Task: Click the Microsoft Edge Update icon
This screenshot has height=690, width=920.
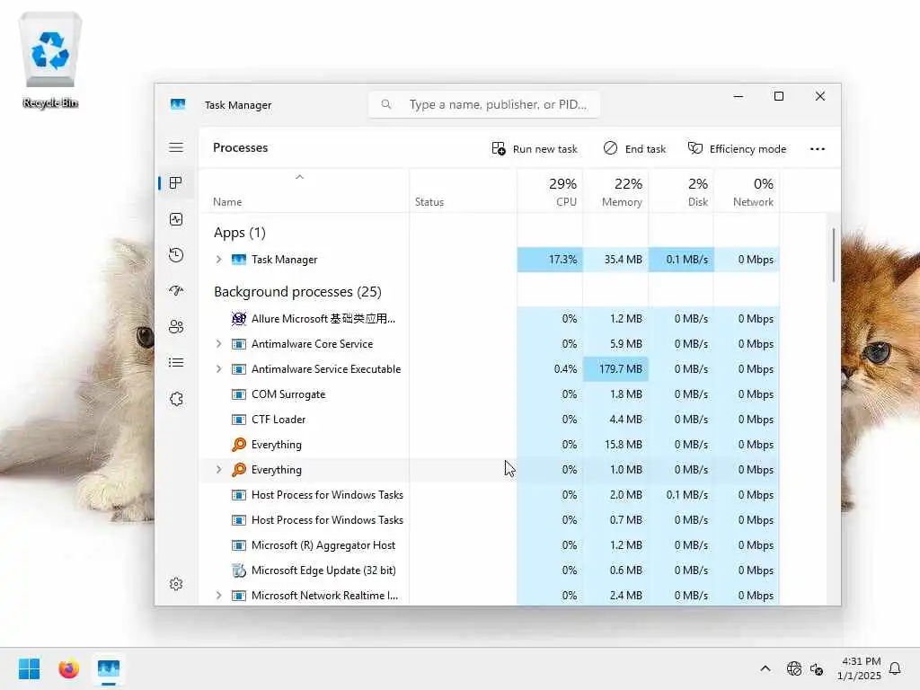Action: pos(239,571)
